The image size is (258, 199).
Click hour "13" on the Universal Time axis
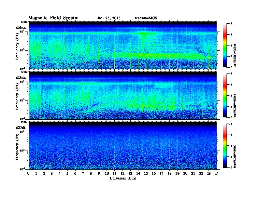click(130, 173)
